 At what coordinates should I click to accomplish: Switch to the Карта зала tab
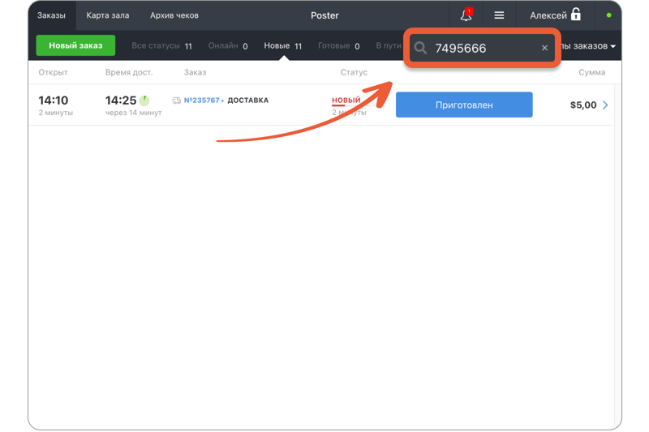coord(108,15)
